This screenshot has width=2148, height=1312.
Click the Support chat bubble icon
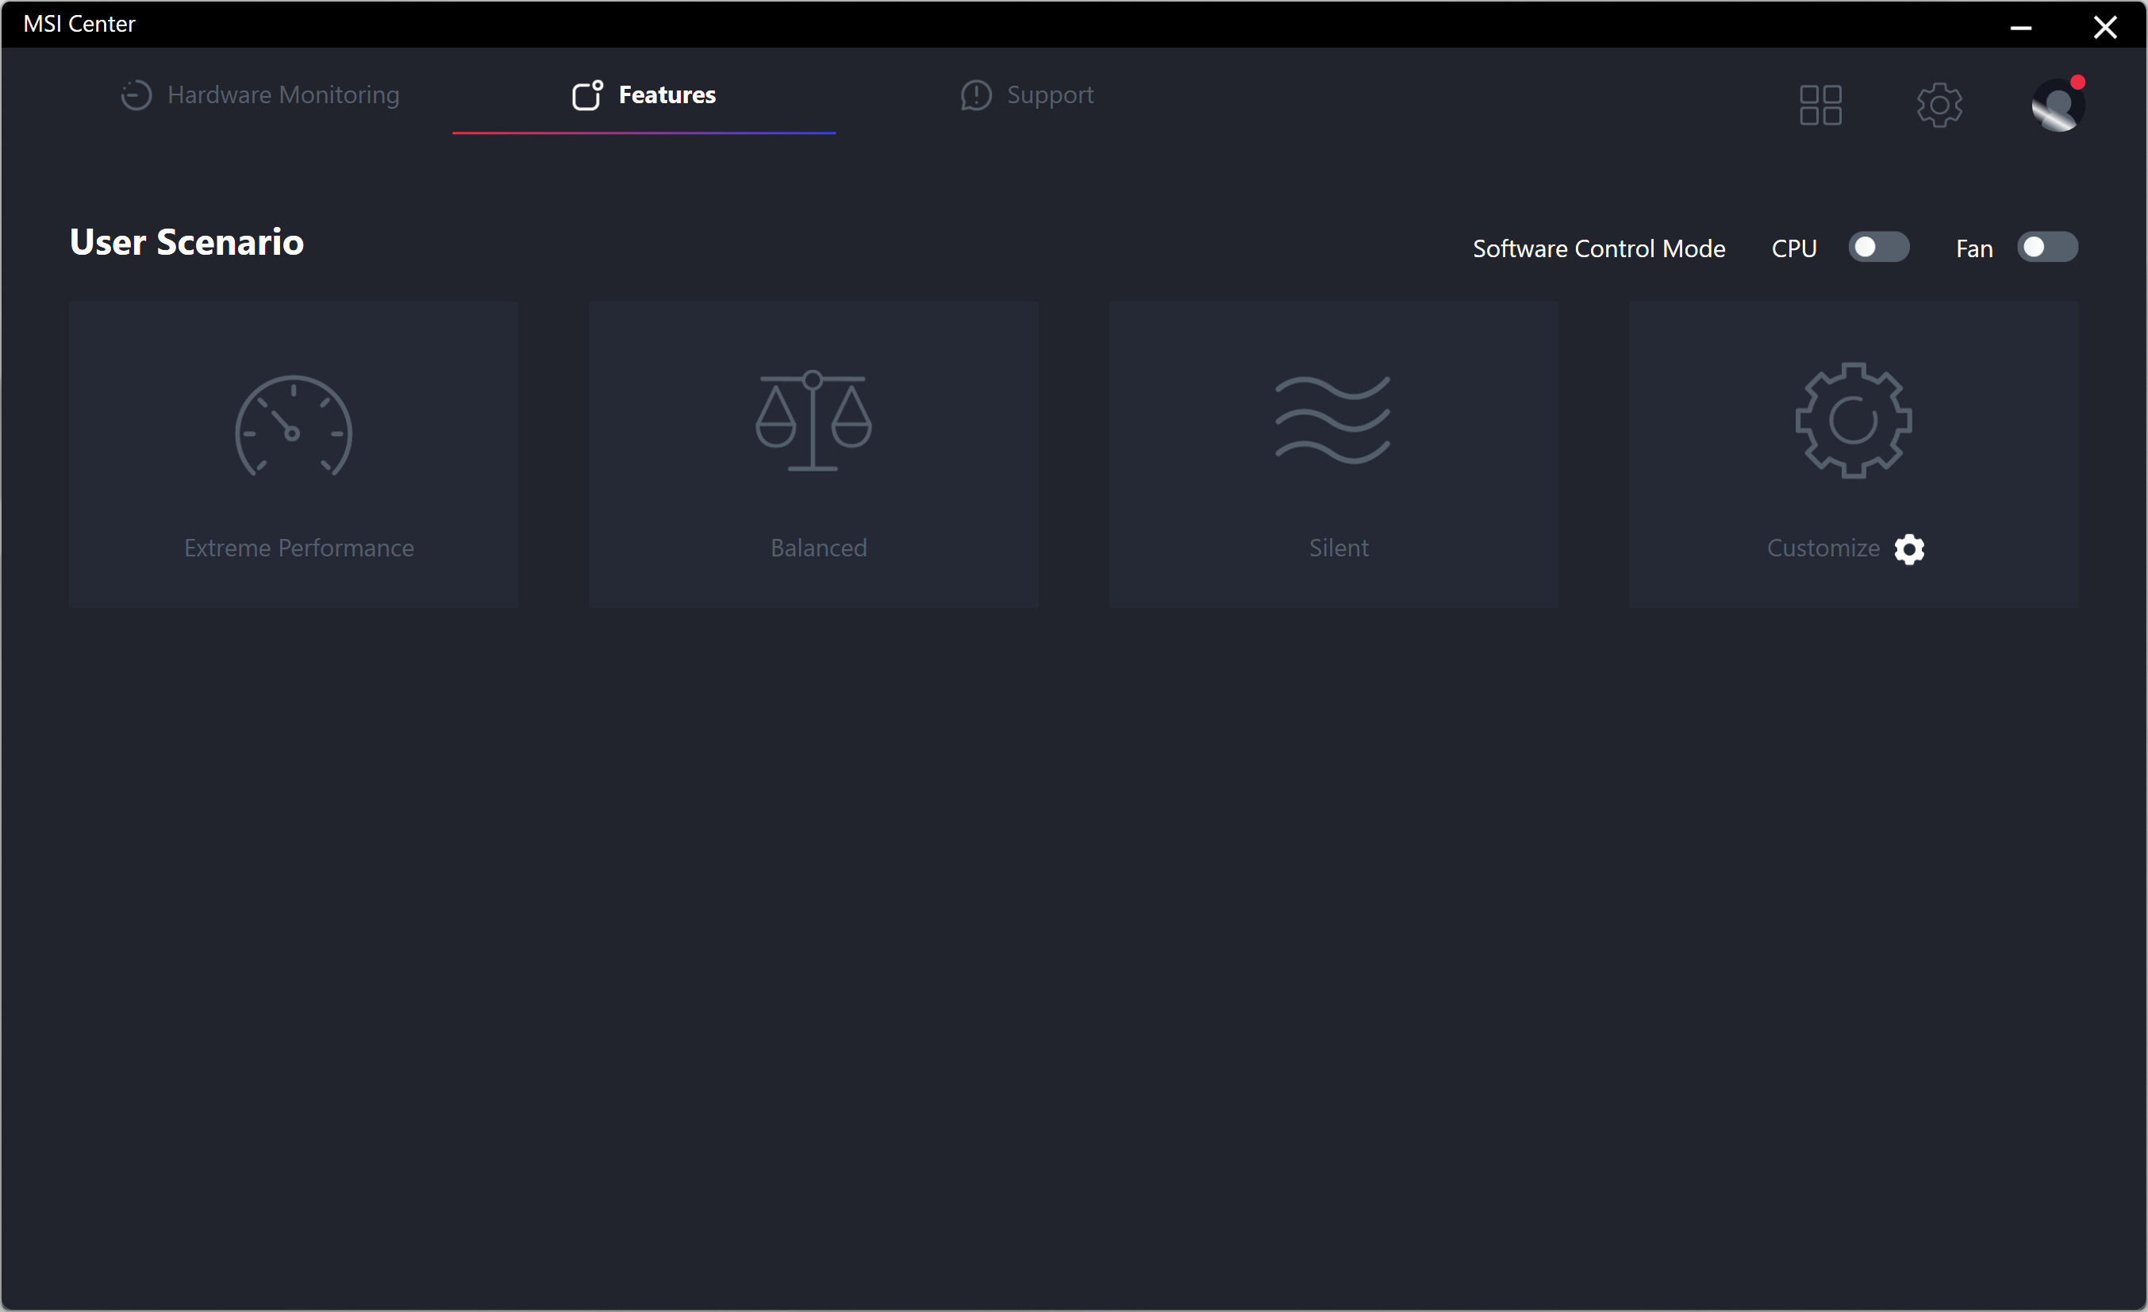[975, 95]
